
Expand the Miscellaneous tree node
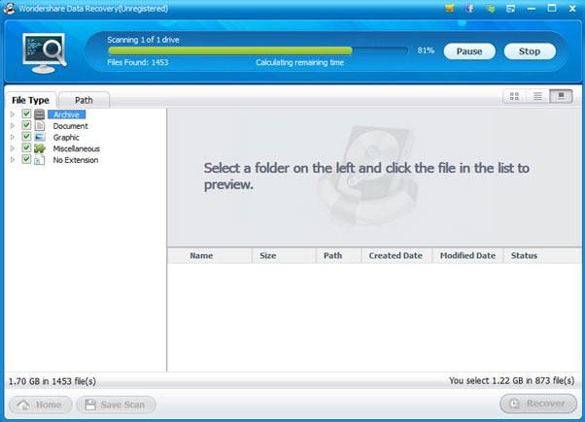coord(13,148)
